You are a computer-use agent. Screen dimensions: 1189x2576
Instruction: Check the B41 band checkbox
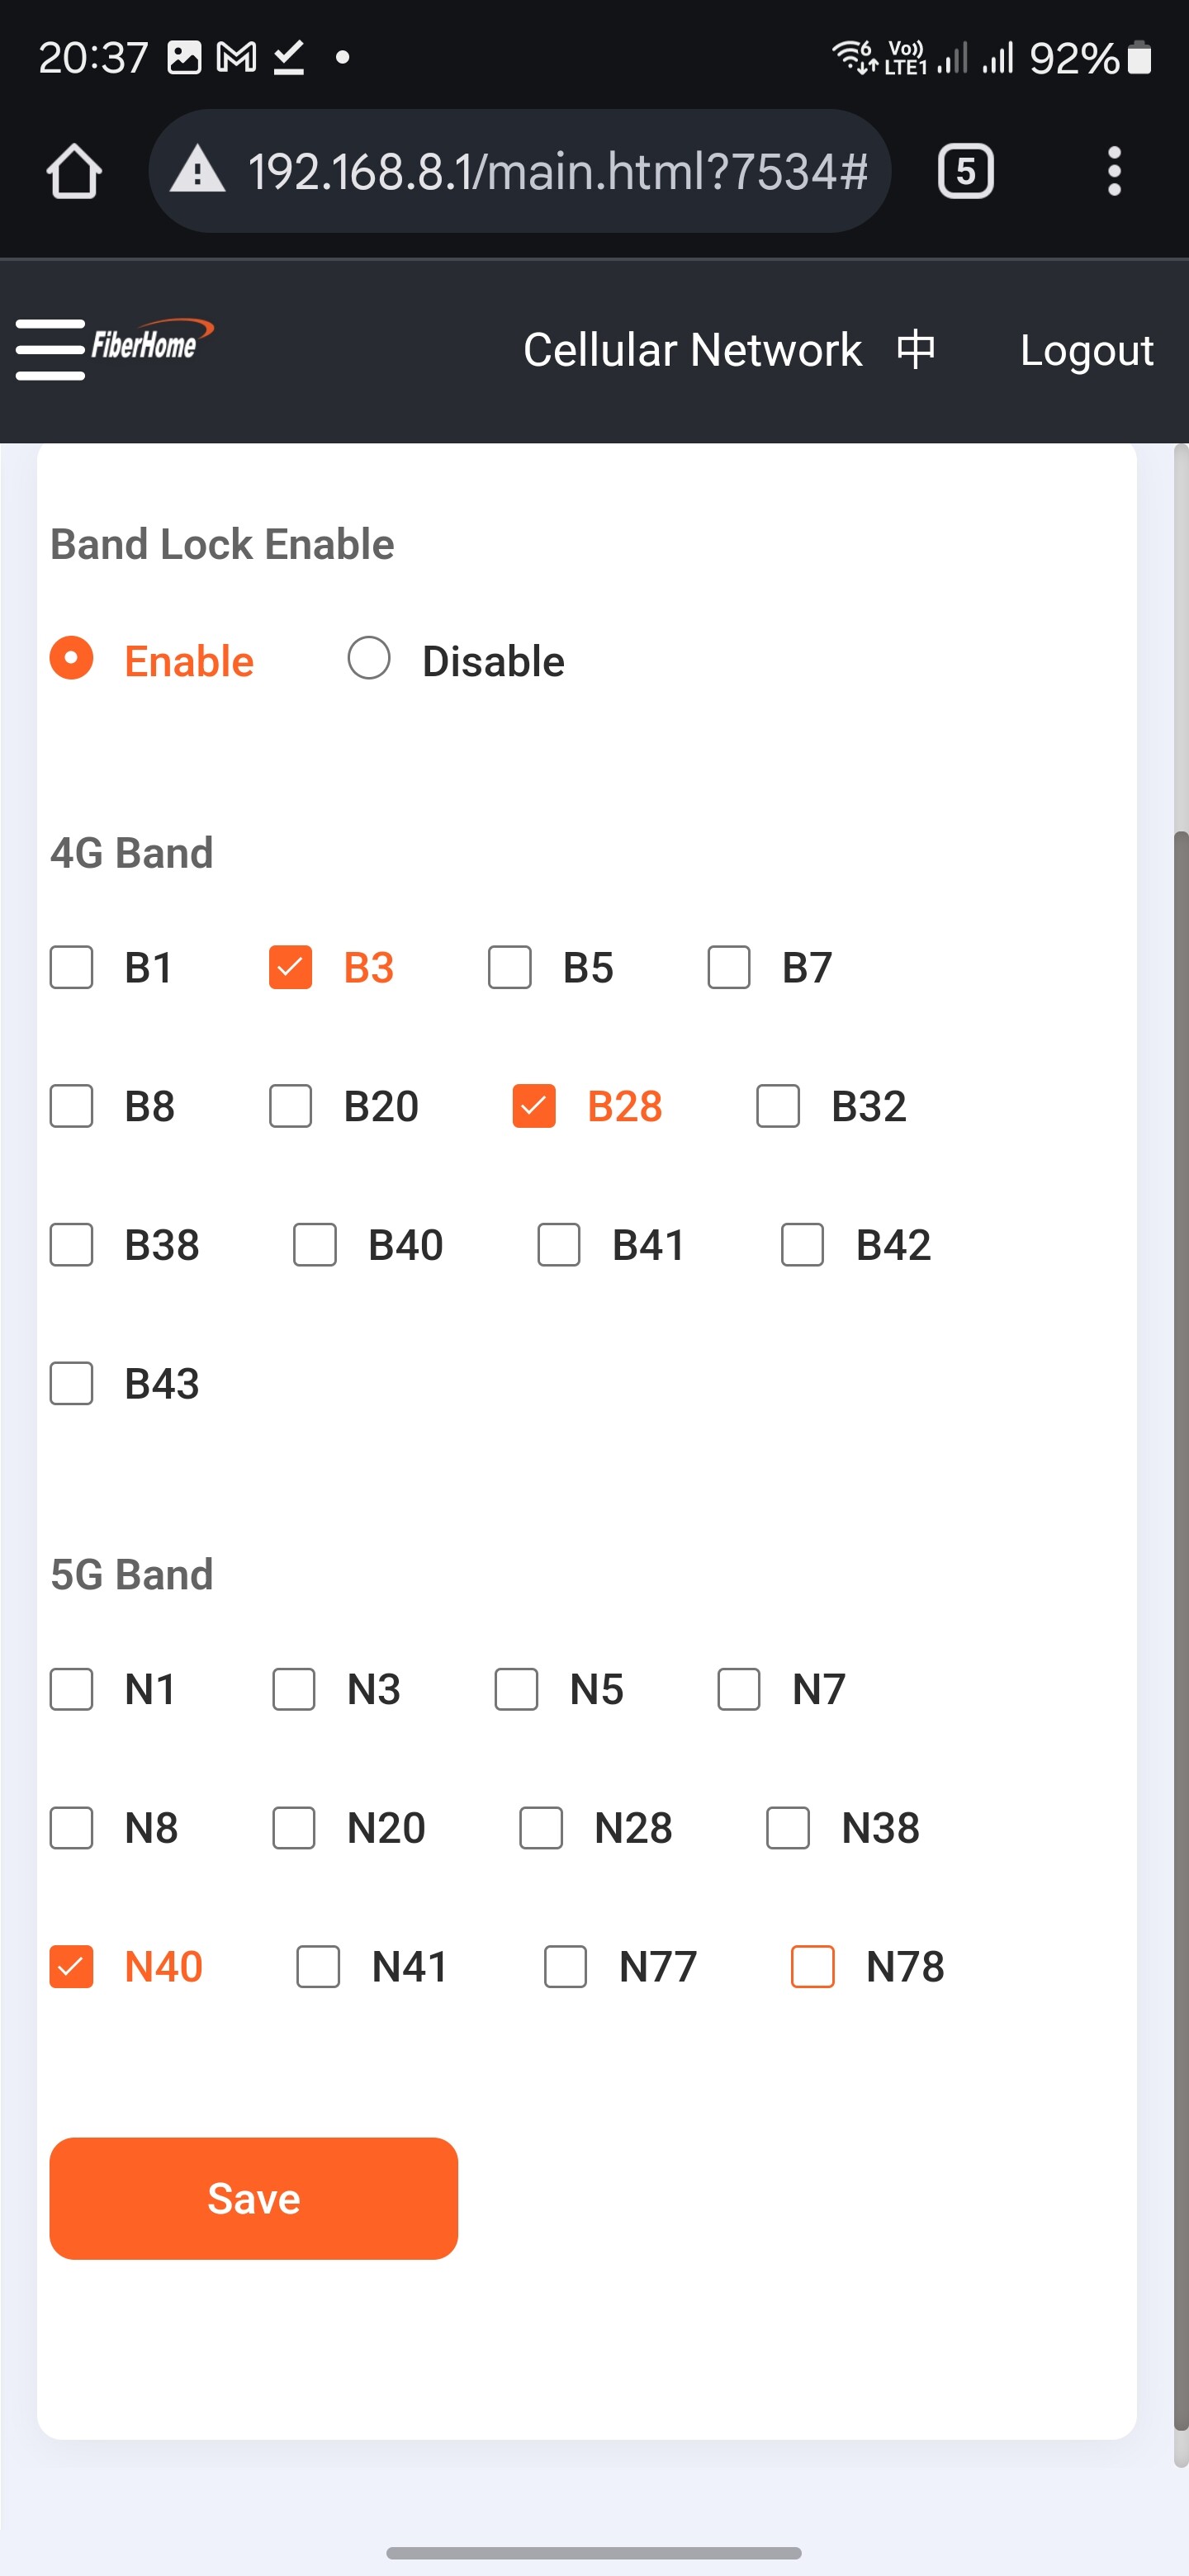click(559, 1246)
